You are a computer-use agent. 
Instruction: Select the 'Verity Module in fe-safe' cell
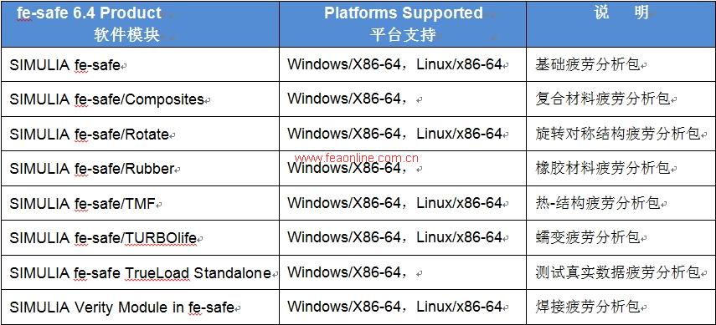click(140, 307)
